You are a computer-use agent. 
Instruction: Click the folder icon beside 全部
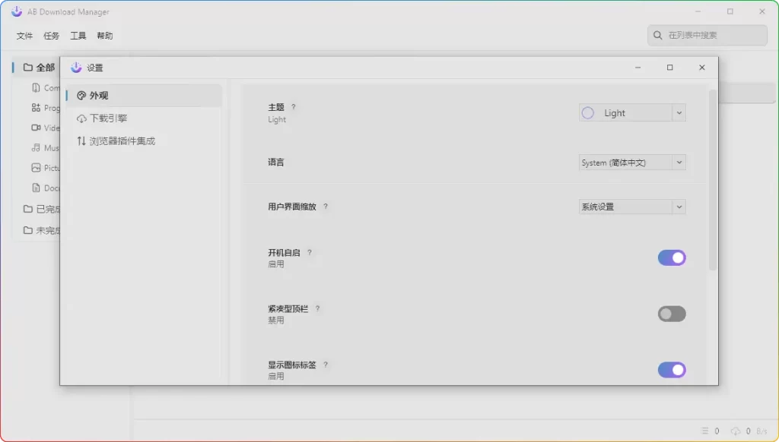click(x=28, y=67)
